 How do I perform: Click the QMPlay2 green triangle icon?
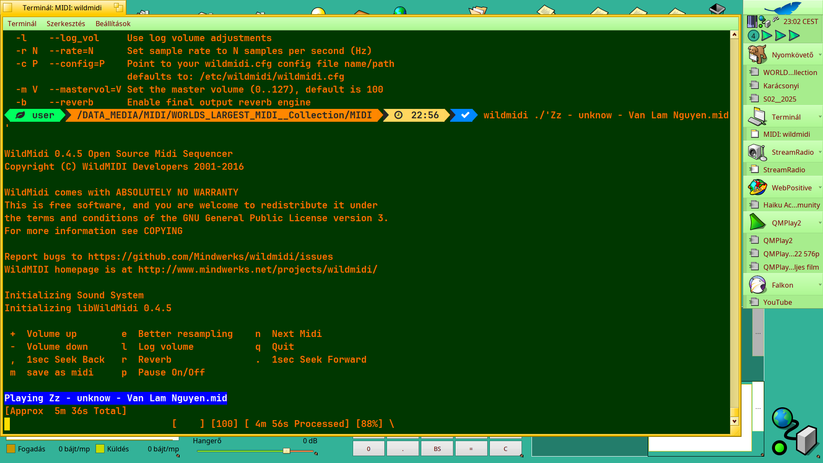click(757, 222)
